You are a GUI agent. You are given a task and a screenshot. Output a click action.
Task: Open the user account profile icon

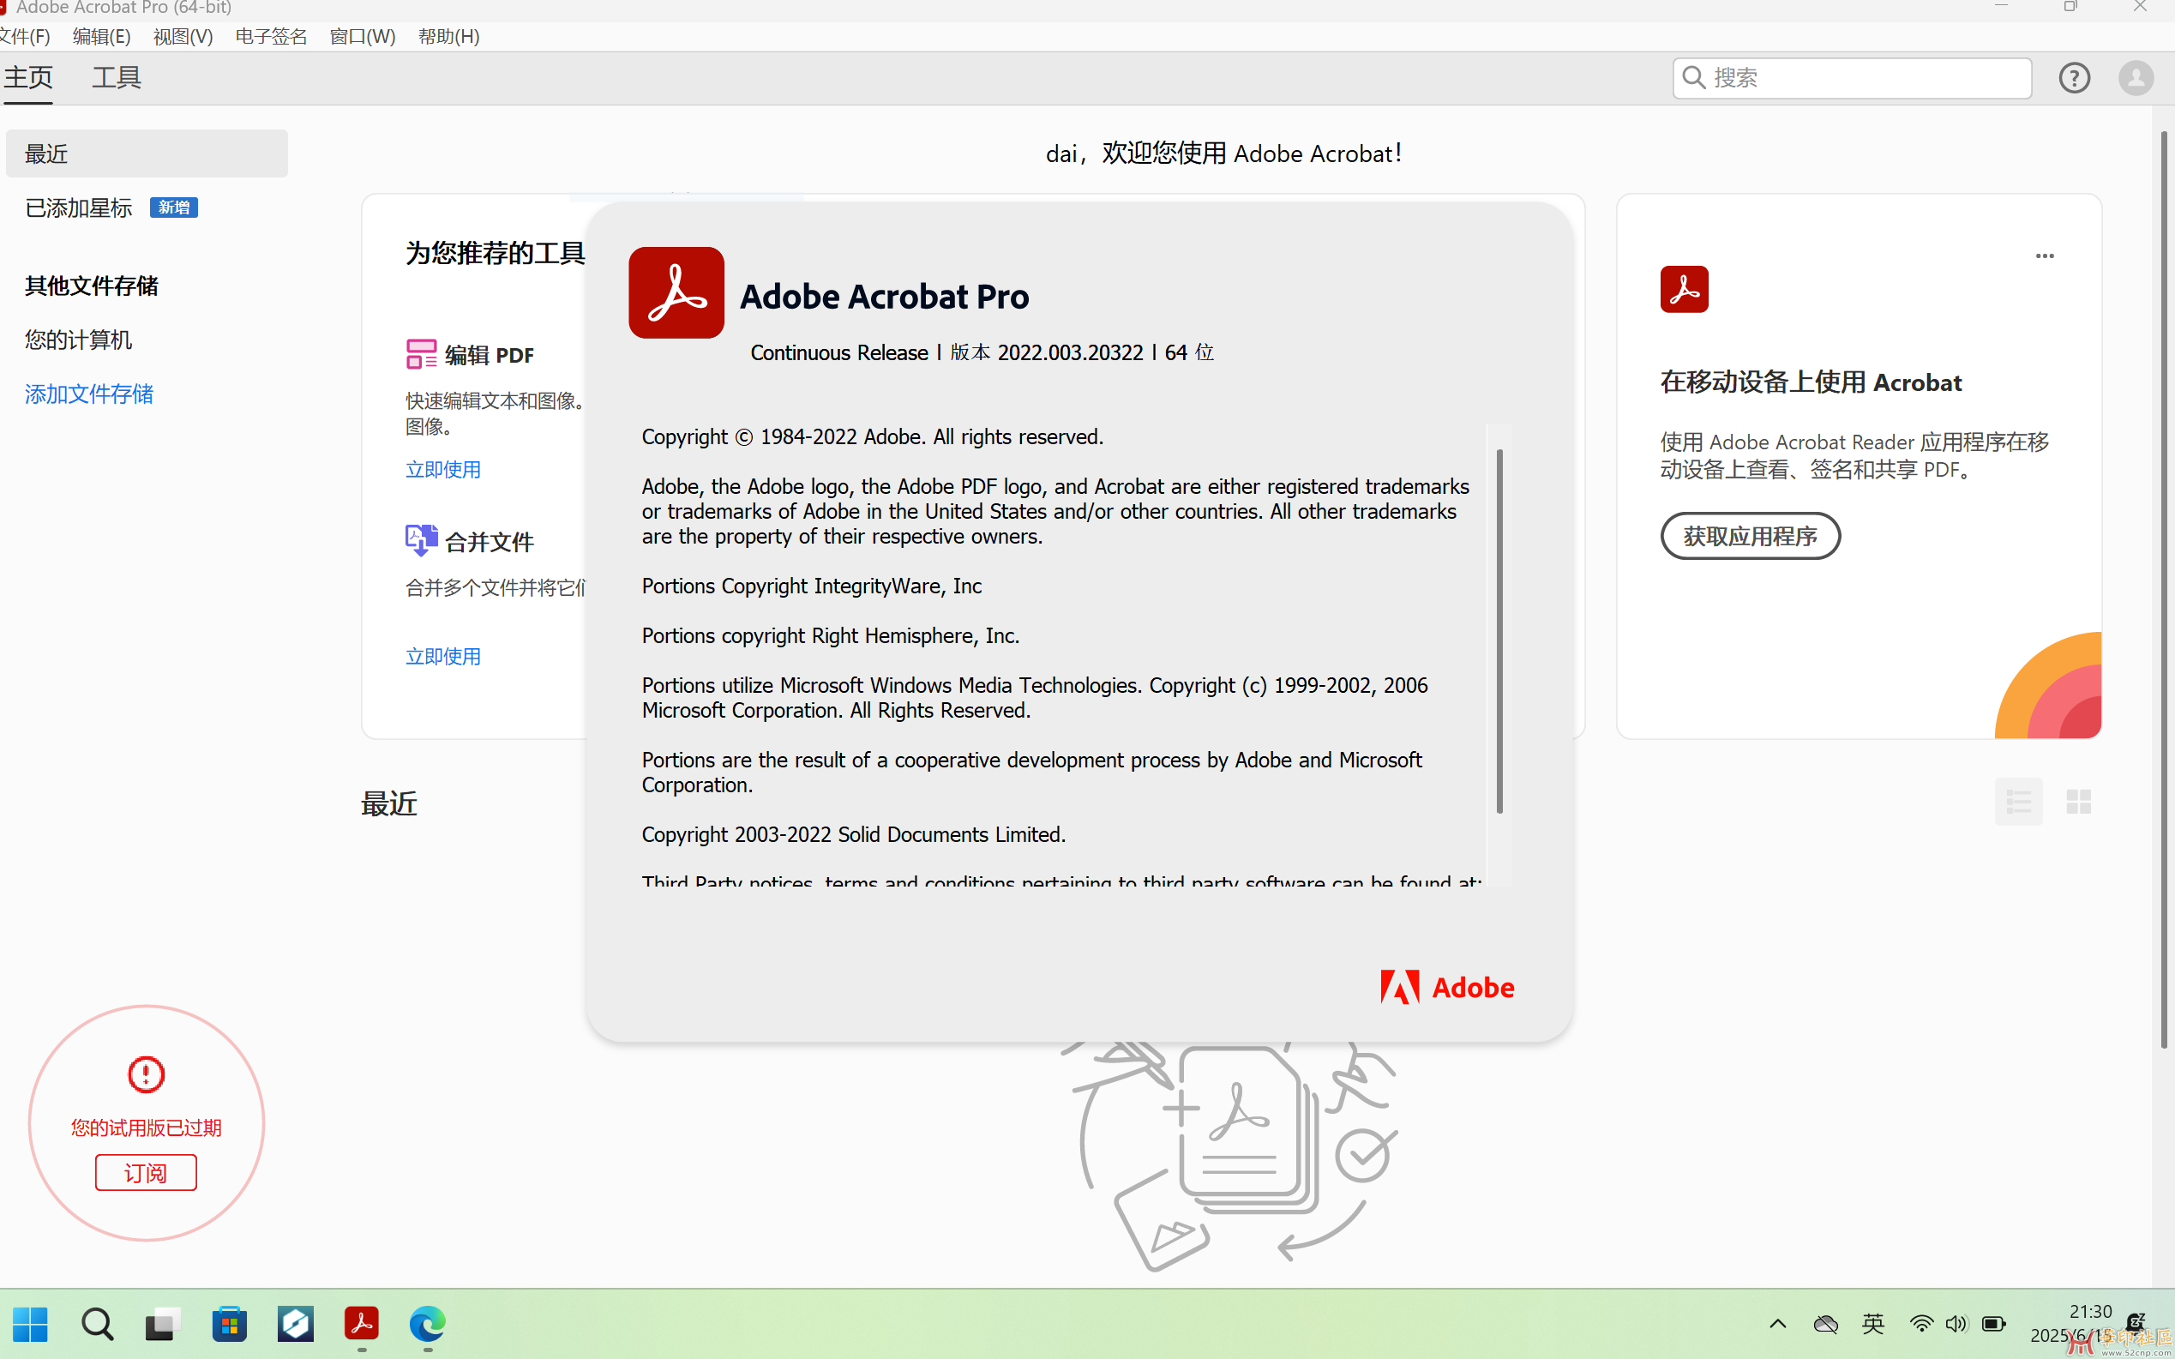(x=2136, y=78)
